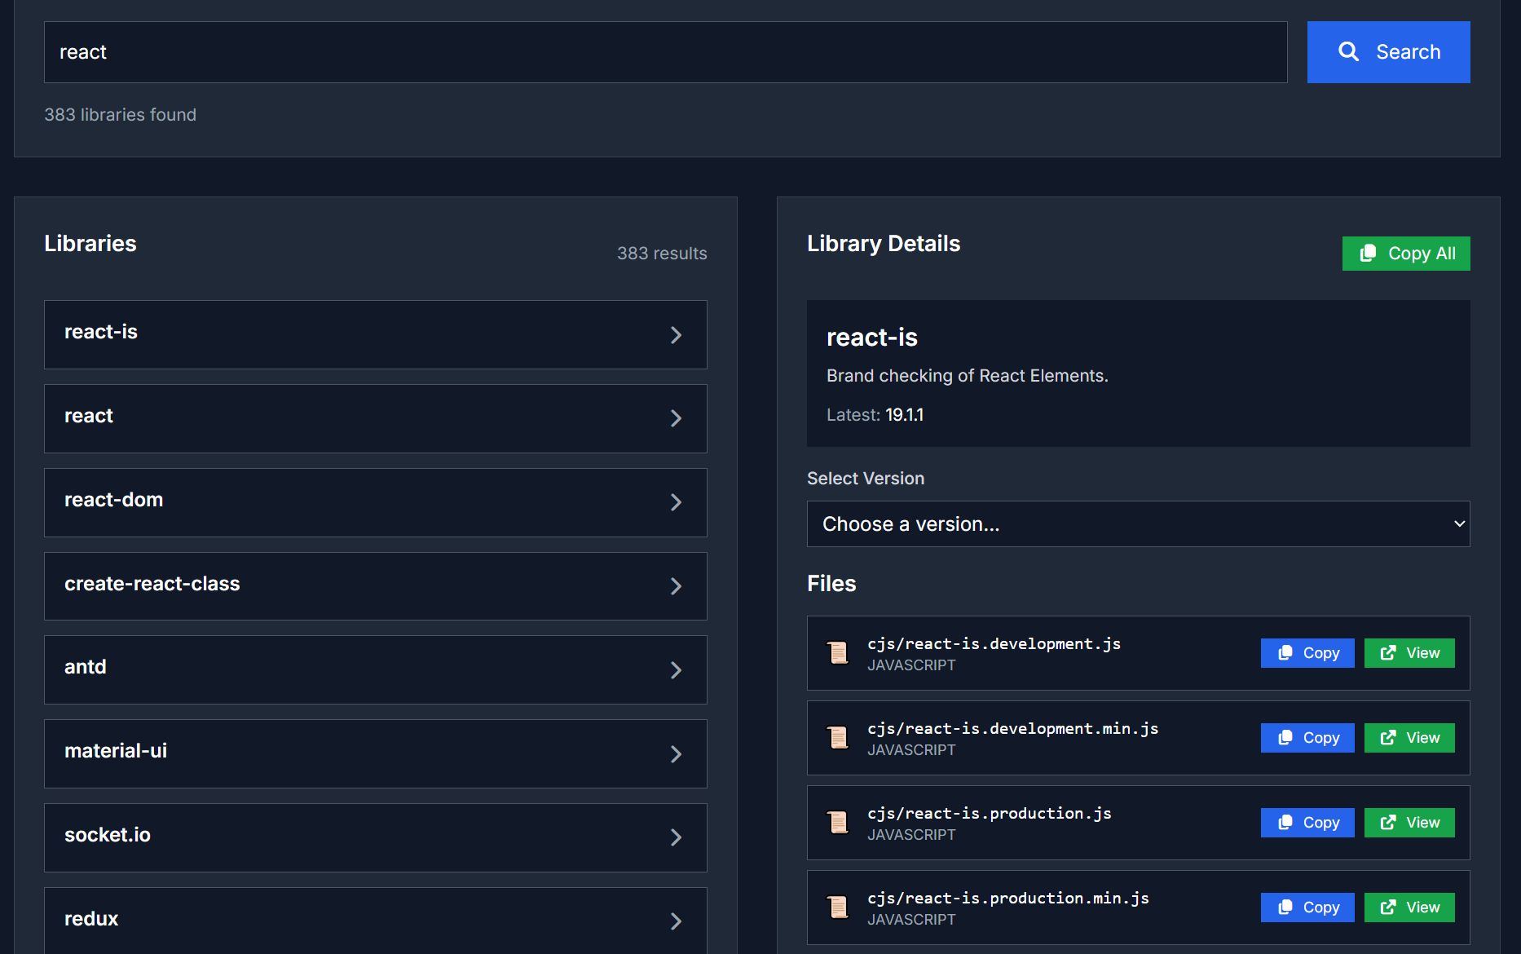Copy cjs/react-is.production.js link
This screenshot has width=1521, height=954.
1307,823
